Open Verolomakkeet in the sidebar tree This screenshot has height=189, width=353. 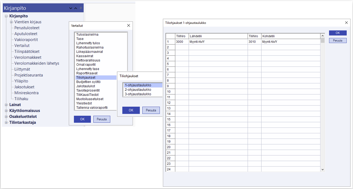pos(28,57)
